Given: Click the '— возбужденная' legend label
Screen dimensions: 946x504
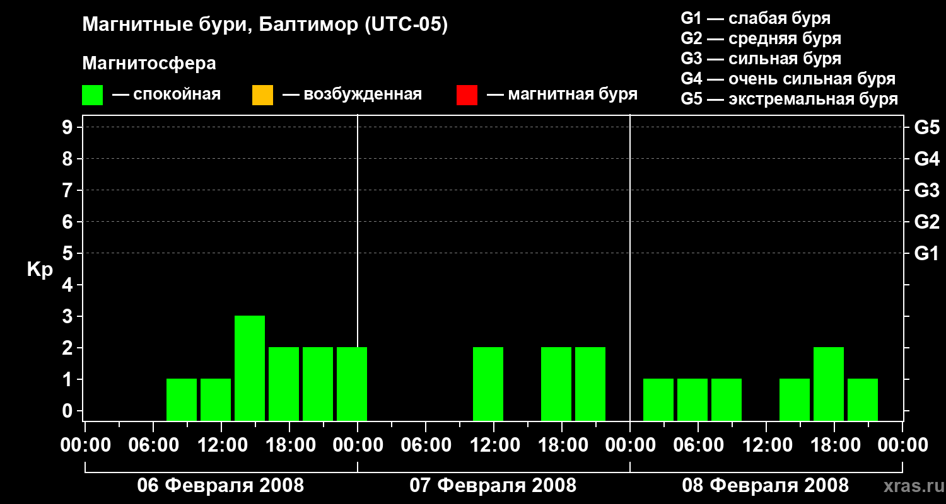Looking at the screenshot, I should point(352,95).
